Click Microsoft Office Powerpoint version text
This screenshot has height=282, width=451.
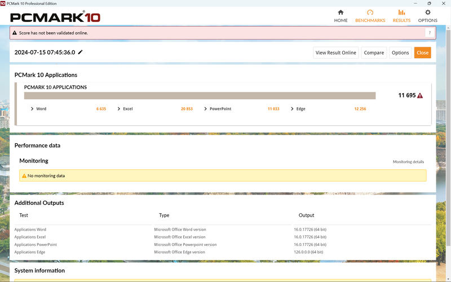(x=185, y=244)
